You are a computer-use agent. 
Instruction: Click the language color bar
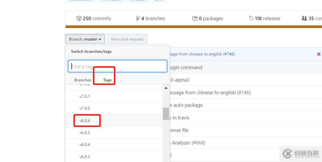194,27
